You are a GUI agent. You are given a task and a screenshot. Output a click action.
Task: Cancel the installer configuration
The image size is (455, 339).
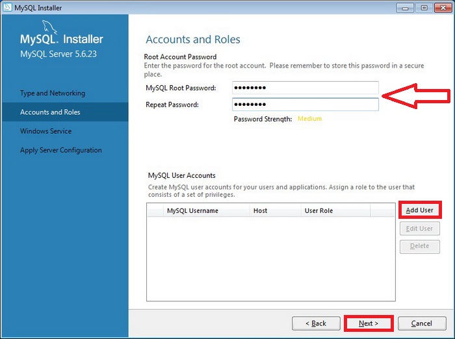pos(422,323)
